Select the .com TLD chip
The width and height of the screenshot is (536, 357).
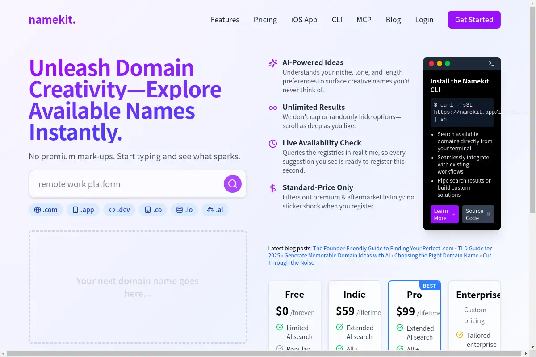pos(46,210)
